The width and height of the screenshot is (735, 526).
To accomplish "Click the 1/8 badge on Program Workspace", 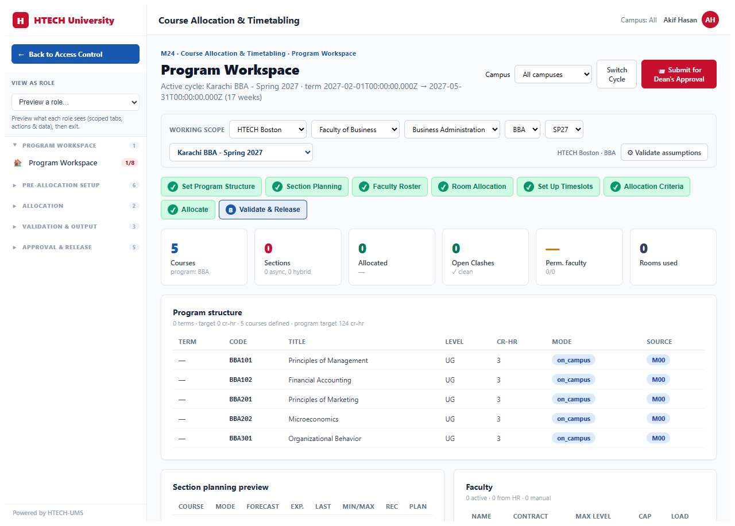I will tap(130, 163).
